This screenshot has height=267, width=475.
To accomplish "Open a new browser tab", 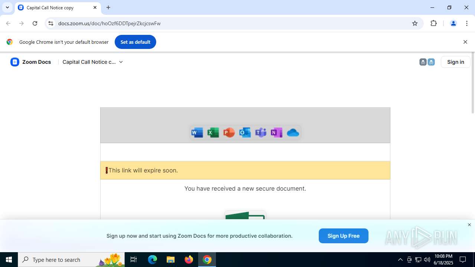I will pos(108,7).
